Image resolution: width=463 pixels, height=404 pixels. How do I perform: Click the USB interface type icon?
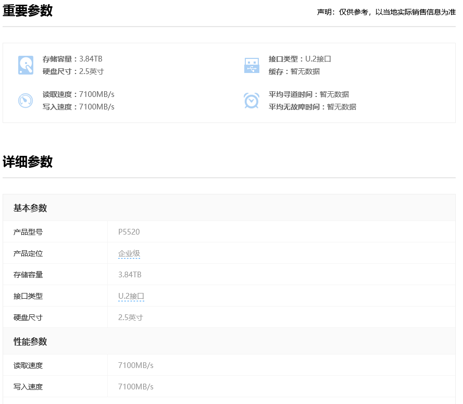tap(252, 65)
